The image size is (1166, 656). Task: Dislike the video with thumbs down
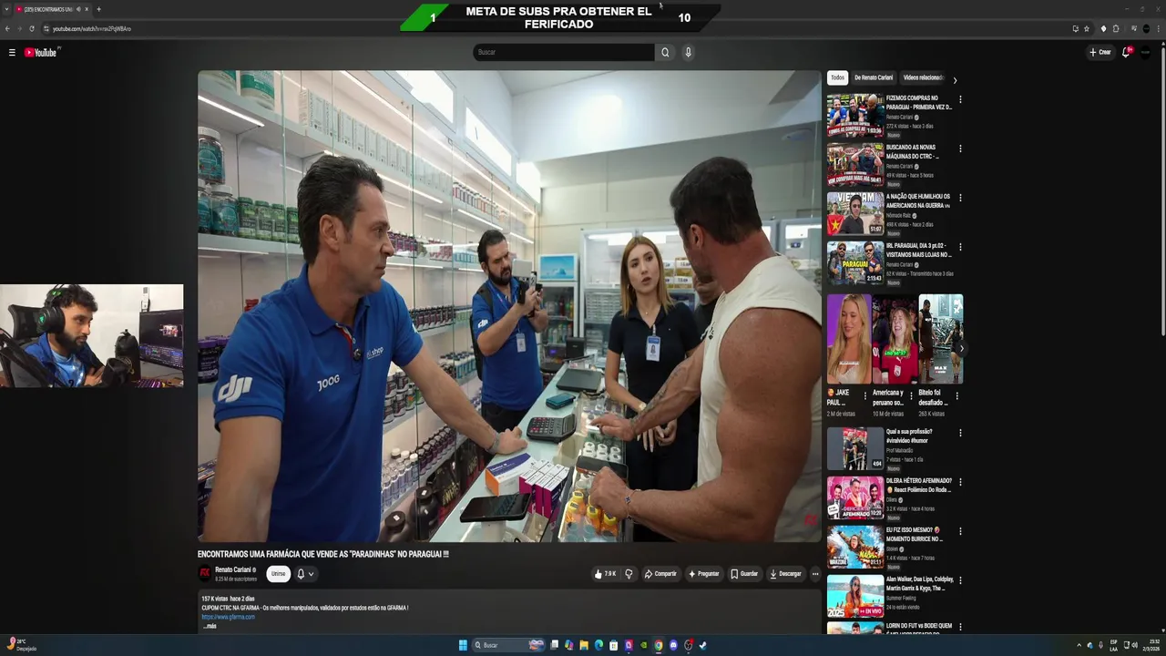point(629,574)
